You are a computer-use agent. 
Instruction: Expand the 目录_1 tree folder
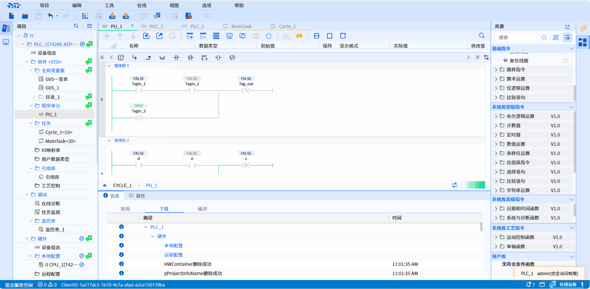(x=34, y=97)
